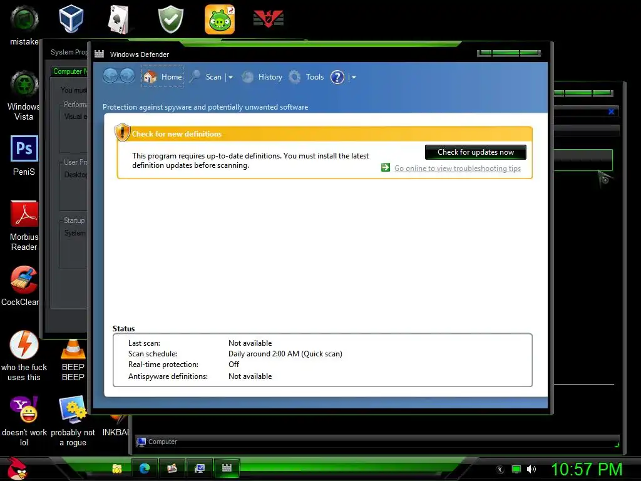Click 'Check for new definitions' heading
The width and height of the screenshot is (641, 481).
click(177, 134)
